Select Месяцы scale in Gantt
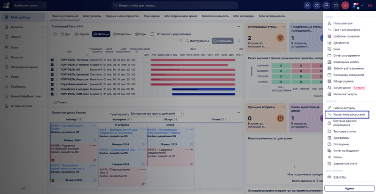The height and width of the screenshot is (194, 376). pyautogui.click(x=101, y=34)
